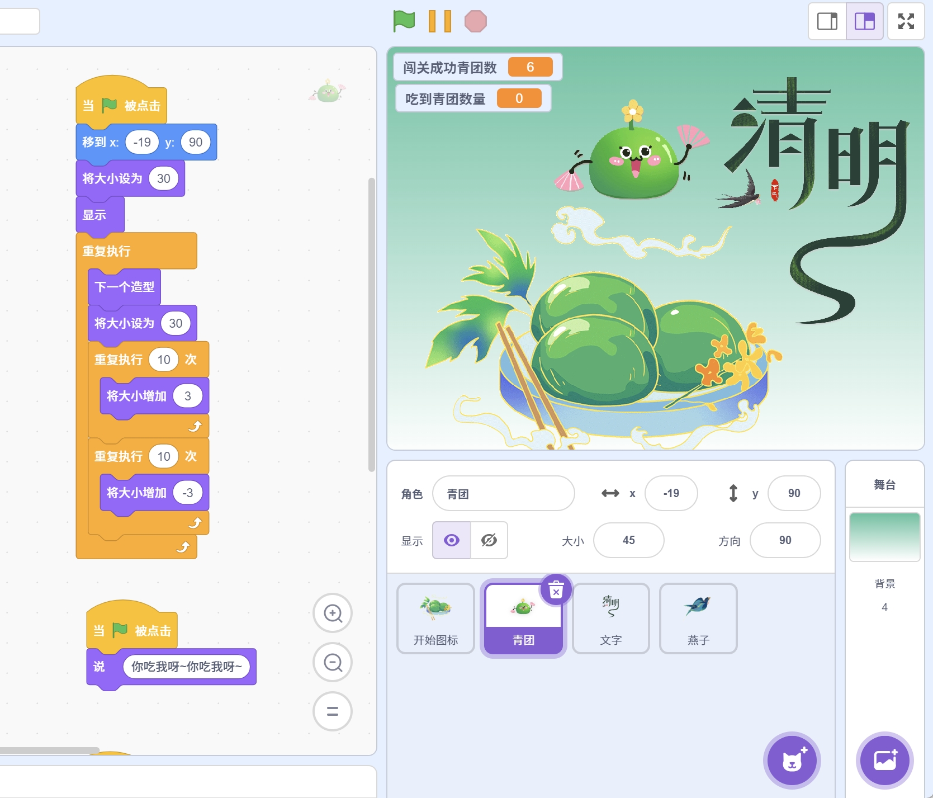The height and width of the screenshot is (798, 933).
Task: Delete the 青团 sprite with trash icon
Action: coord(556,590)
